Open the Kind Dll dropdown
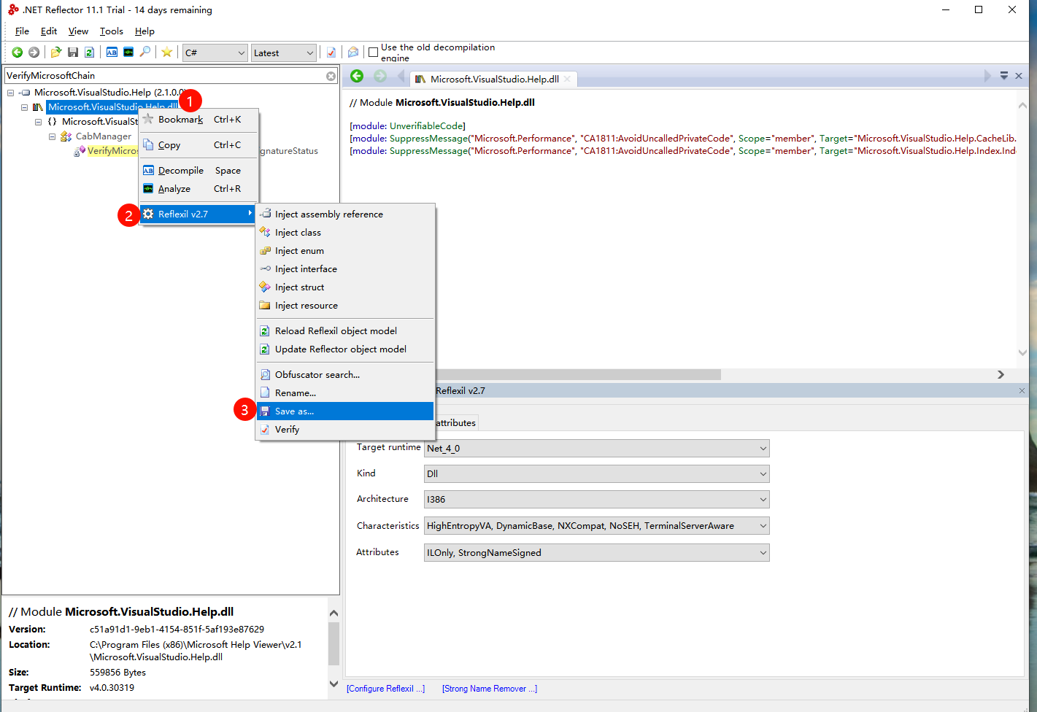The height and width of the screenshot is (712, 1037). 597,474
